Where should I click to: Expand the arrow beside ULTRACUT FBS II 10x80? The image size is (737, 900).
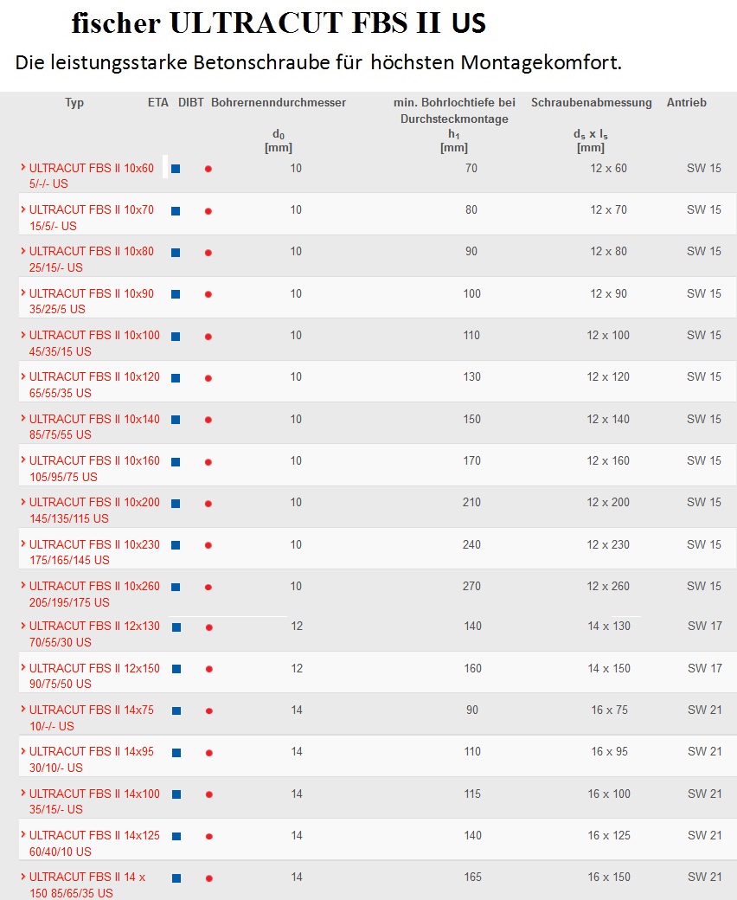23,252
